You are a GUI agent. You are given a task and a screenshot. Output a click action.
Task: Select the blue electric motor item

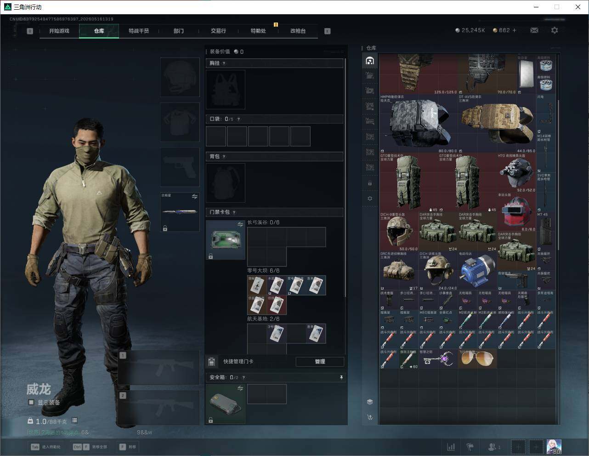pyautogui.click(x=477, y=270)
